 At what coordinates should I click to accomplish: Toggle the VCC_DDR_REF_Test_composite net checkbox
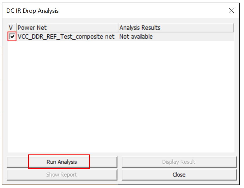12,37
